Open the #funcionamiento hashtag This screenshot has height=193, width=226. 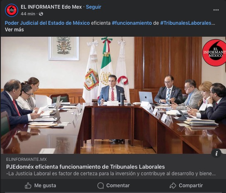click(x=132, y=23)
